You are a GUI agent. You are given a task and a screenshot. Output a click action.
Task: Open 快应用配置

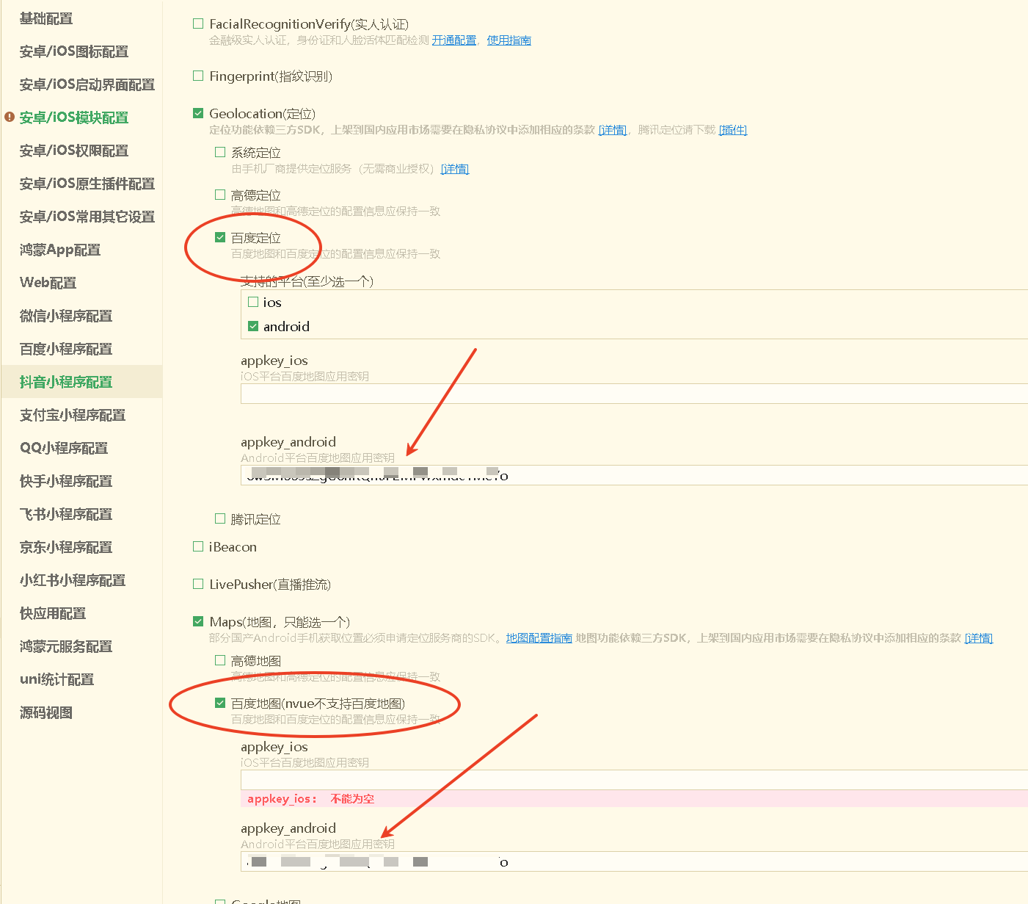(53, 613)
